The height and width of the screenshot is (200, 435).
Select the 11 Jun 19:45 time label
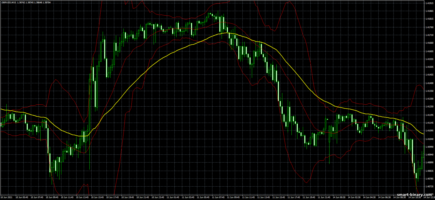click(x=309, y=197)
